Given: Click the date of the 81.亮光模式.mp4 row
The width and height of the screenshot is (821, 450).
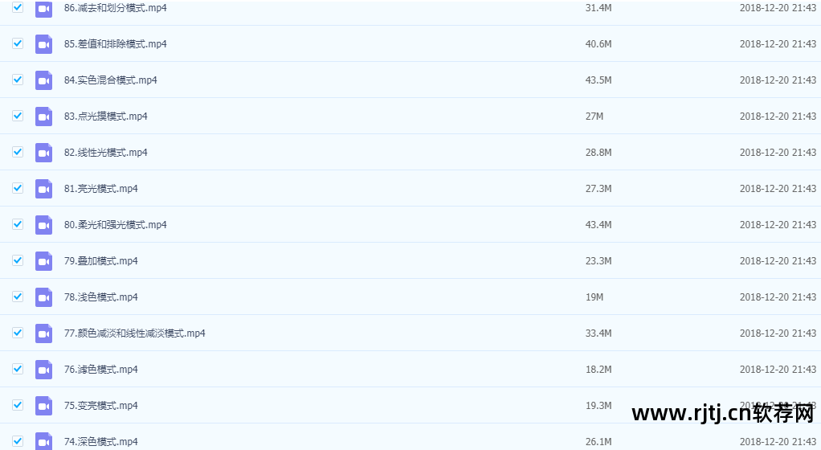Looking at the screenshot, I should [778, 189].
